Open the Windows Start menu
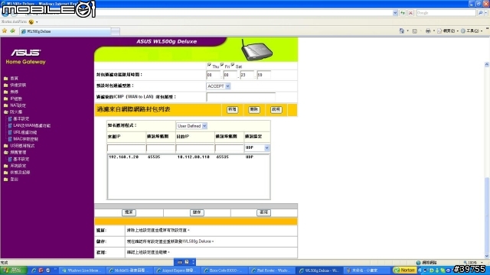The image size is (490, 275). pyautogui.click(x=14, y=270)
